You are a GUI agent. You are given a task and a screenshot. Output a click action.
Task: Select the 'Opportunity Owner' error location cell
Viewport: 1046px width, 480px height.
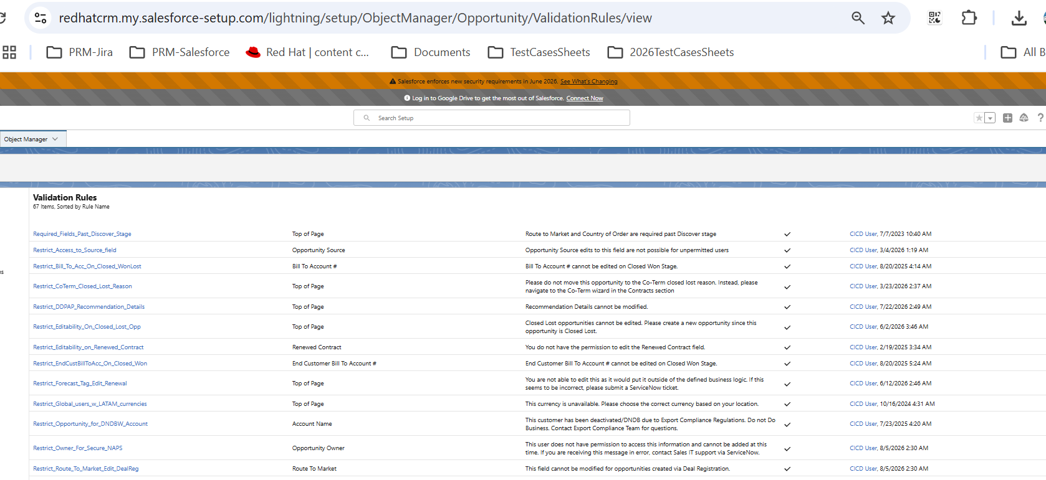pos(319,448)
